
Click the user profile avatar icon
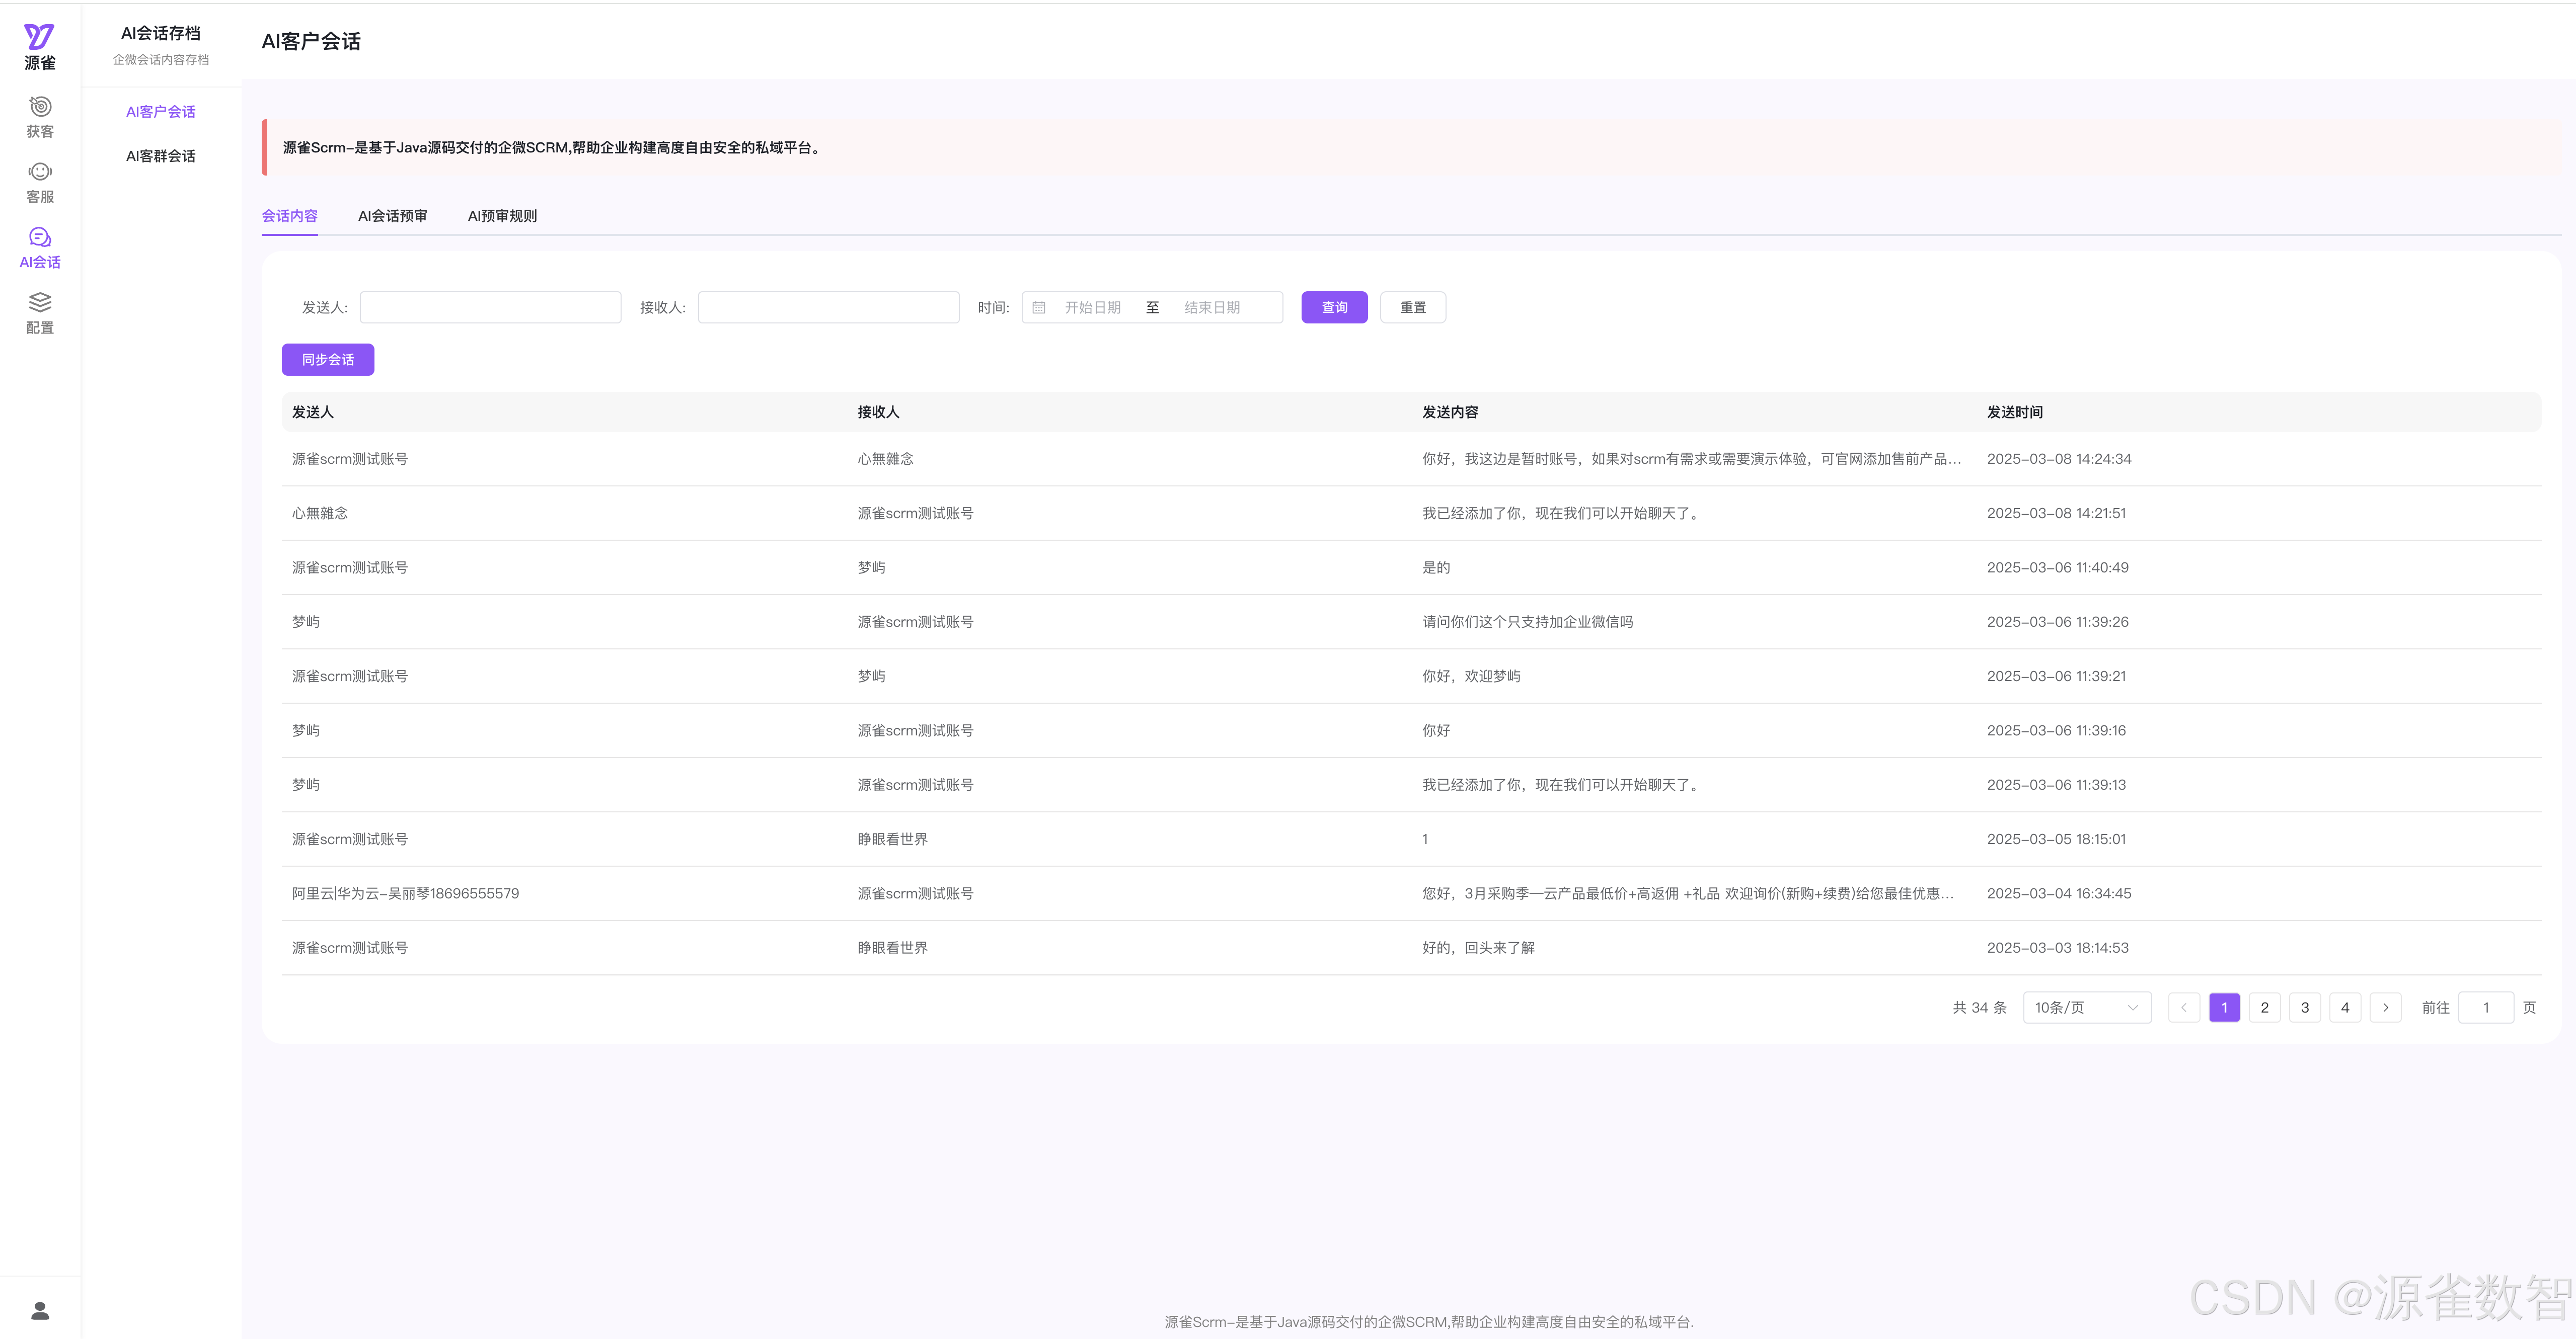coord(40,1310)
